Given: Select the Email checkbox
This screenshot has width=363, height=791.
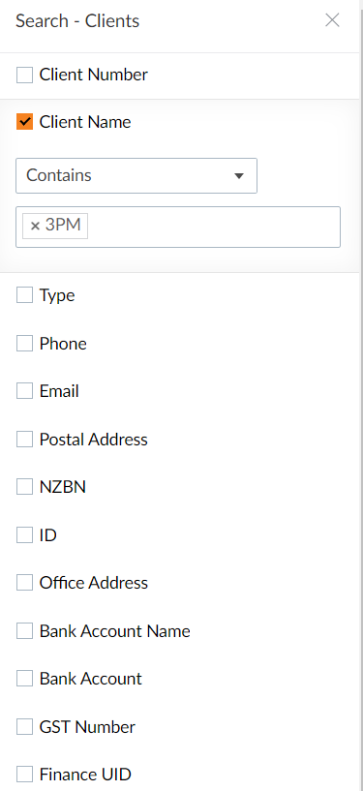Looking at the screenshot, I should [x=24, y=391].
